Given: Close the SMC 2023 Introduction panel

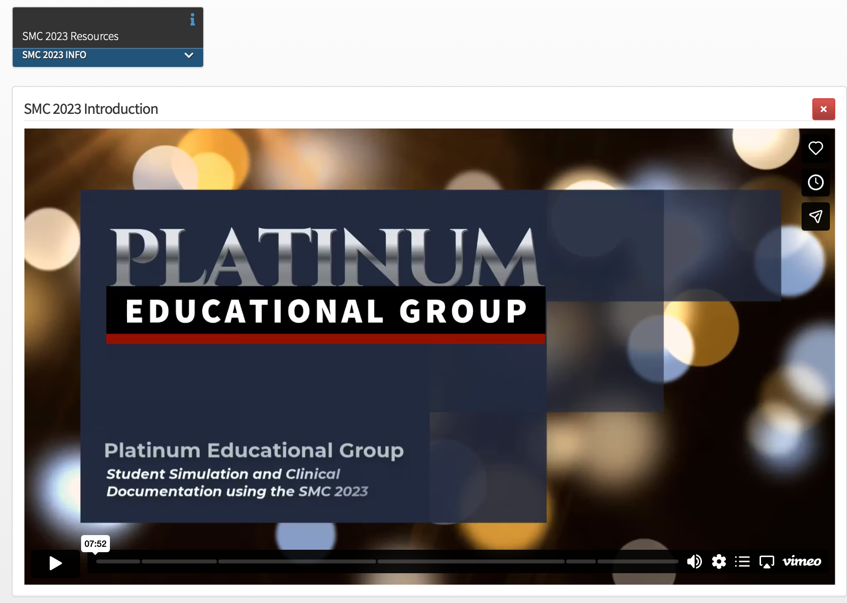Looking at the screenshot, I should point(824,109).
